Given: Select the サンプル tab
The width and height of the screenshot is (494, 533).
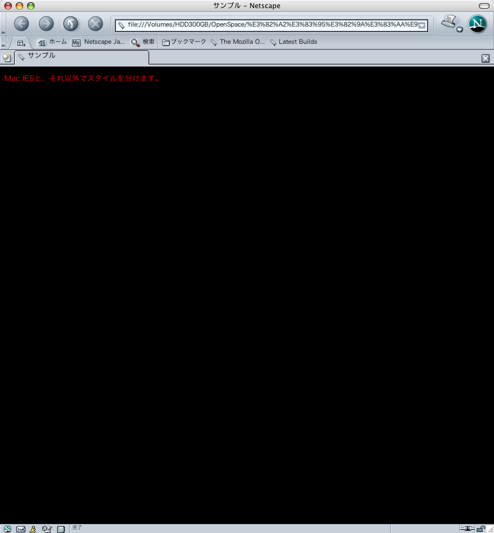Looking at the screenshot, I should click(81, 56).
